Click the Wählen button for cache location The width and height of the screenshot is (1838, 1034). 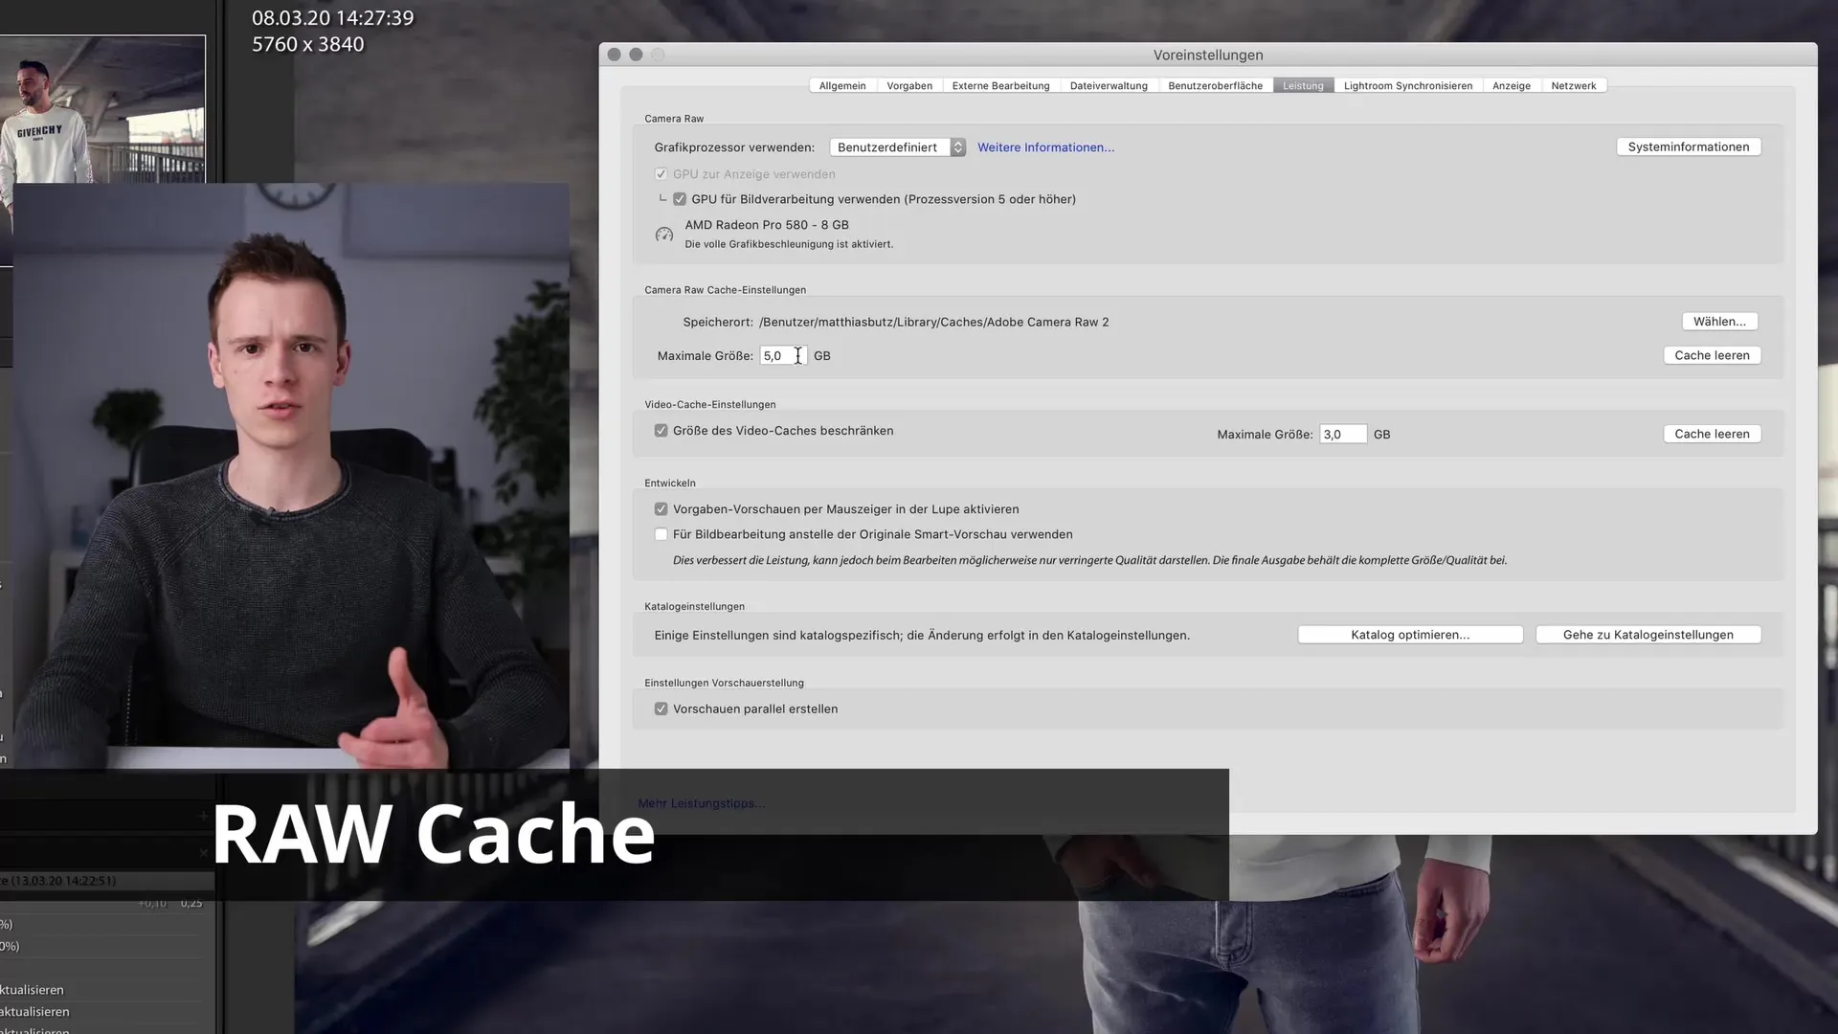click(x=1719, y=322)
